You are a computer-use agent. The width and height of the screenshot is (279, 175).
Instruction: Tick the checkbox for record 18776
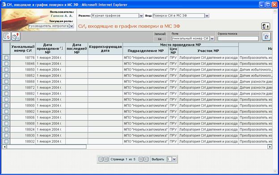[6, 57]
